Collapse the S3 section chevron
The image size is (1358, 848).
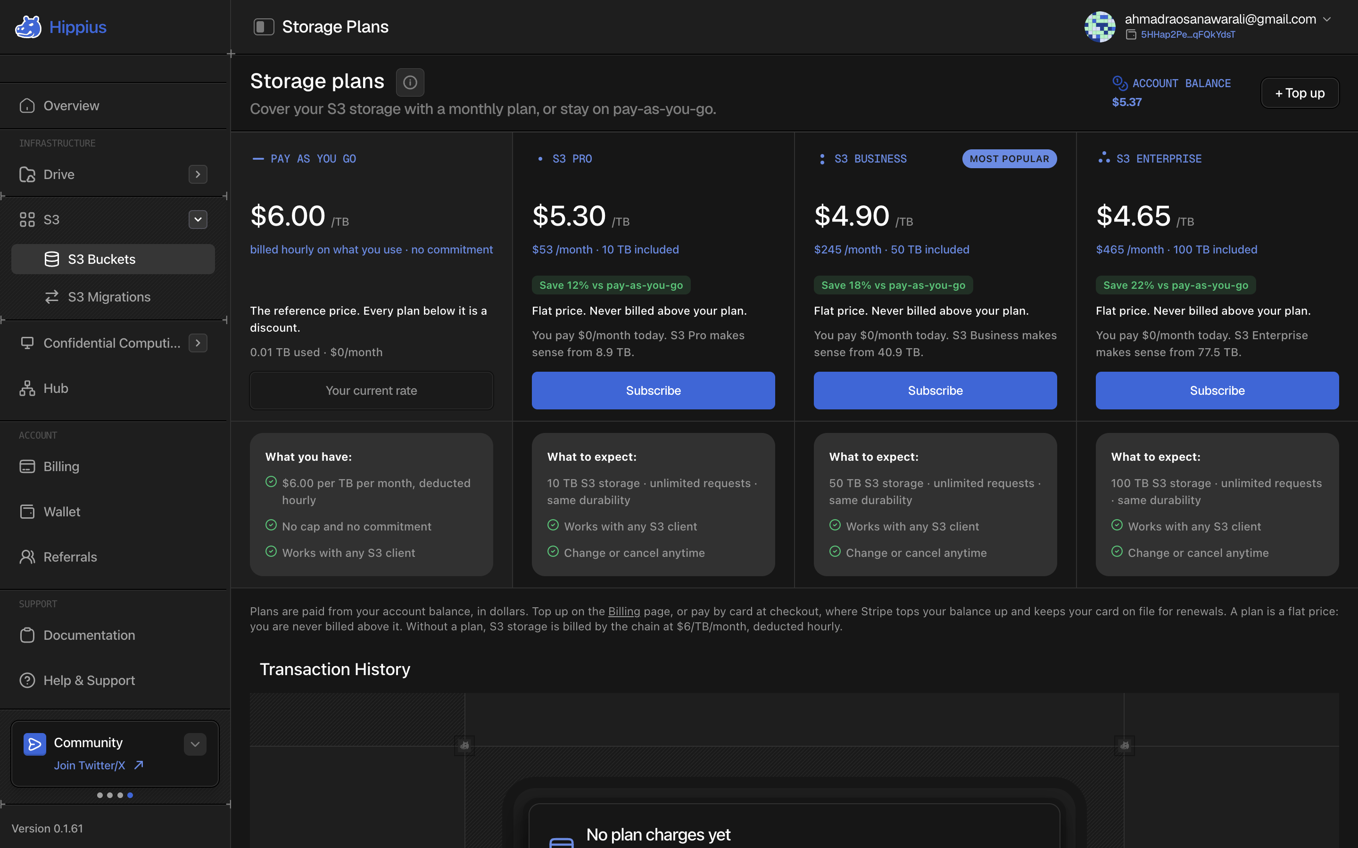coord(198,219)
